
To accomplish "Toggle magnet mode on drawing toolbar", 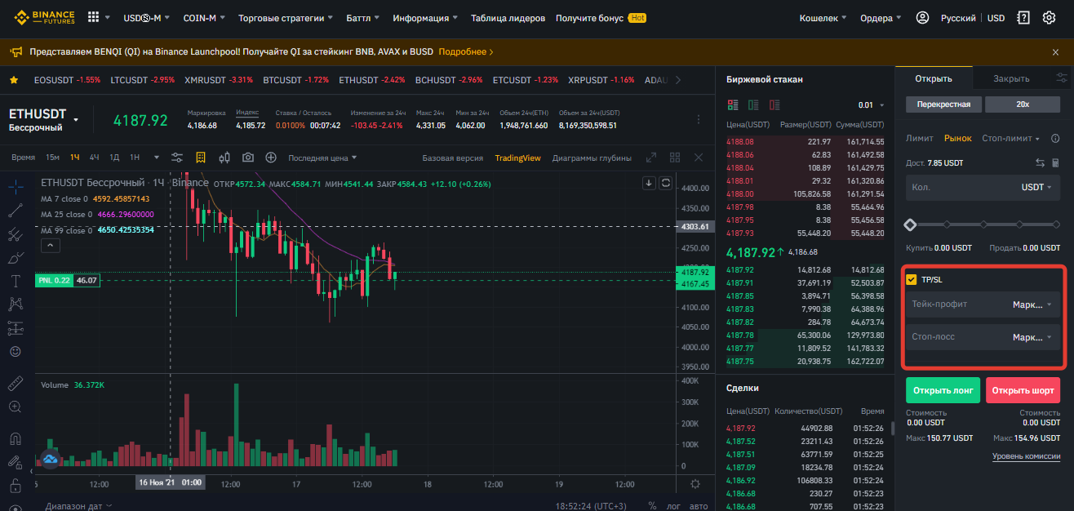I will tap(15, 438).
